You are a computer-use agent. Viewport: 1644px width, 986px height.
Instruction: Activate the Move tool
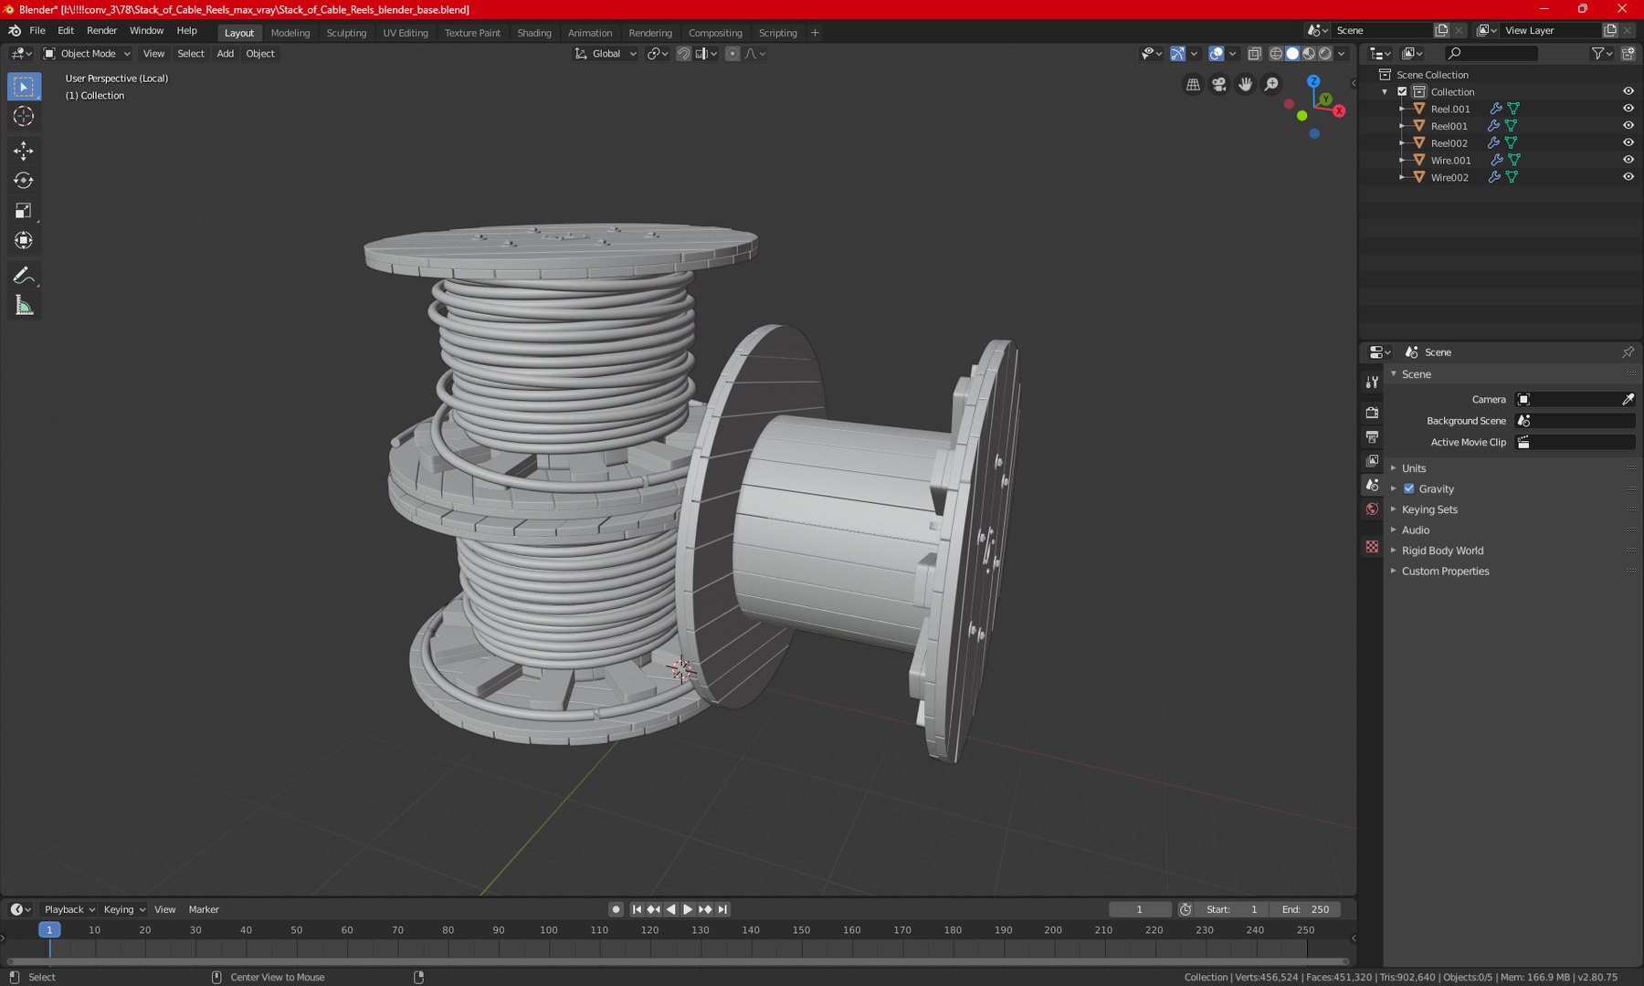point(24,151)
